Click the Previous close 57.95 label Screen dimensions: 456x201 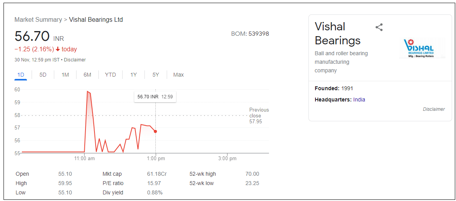click(259, 116)
